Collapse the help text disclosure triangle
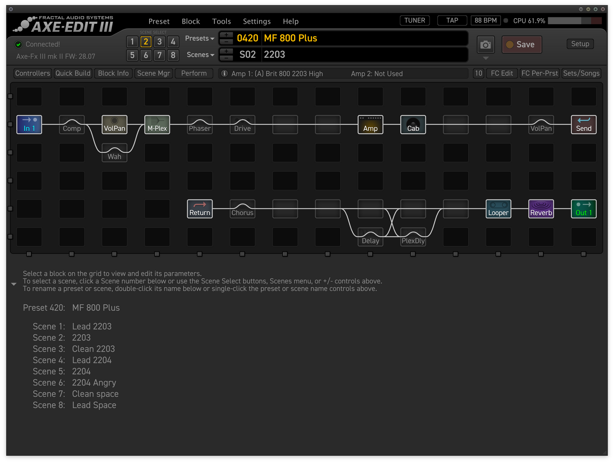Viewport: 614px width, 463px height. [x=14, y=284]
